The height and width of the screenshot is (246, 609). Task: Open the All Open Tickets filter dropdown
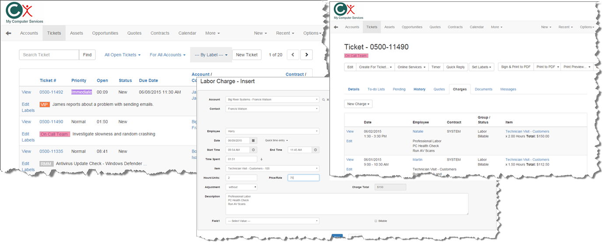[x=122, y=55]
